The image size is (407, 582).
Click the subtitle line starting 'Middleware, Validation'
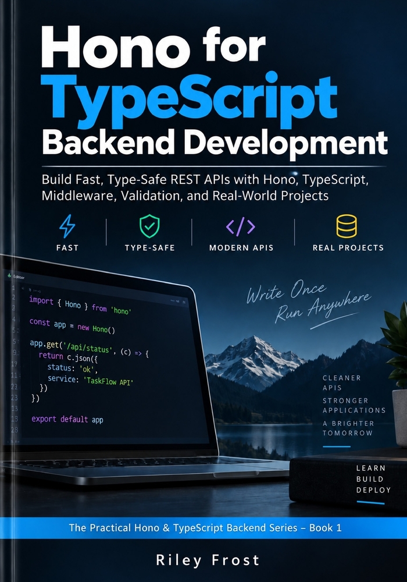(185, 196)
